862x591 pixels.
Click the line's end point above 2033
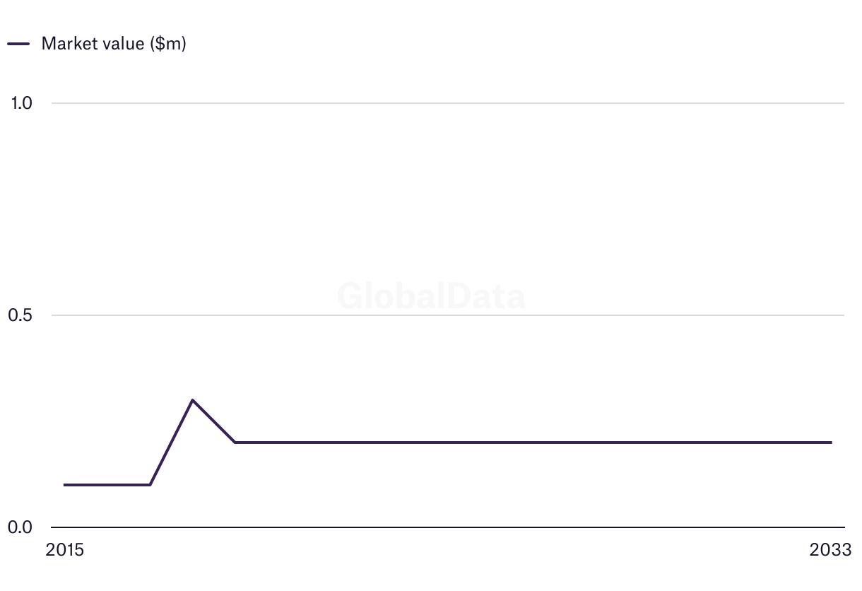831,443
